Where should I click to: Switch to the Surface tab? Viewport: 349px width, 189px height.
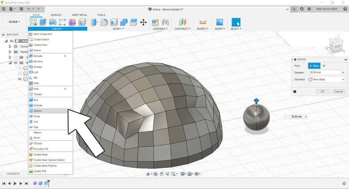(56, 15)
